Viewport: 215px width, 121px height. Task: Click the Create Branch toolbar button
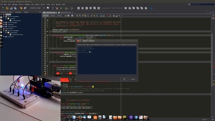point(106,8)
